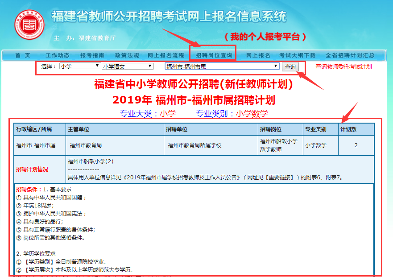Screen dimensions: 393x277
Task: Open the 工作动态 menu item
Action: 58,56
